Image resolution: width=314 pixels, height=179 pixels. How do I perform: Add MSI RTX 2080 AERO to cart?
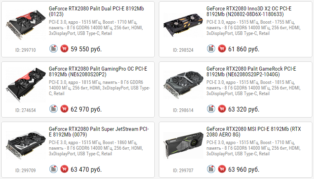pos(222,169)
